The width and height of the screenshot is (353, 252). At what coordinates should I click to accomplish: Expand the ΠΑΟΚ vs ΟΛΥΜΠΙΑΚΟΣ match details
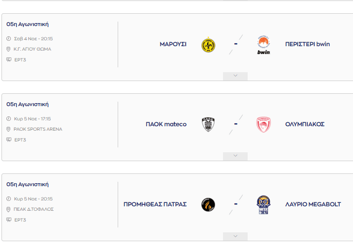click(235, 156)
